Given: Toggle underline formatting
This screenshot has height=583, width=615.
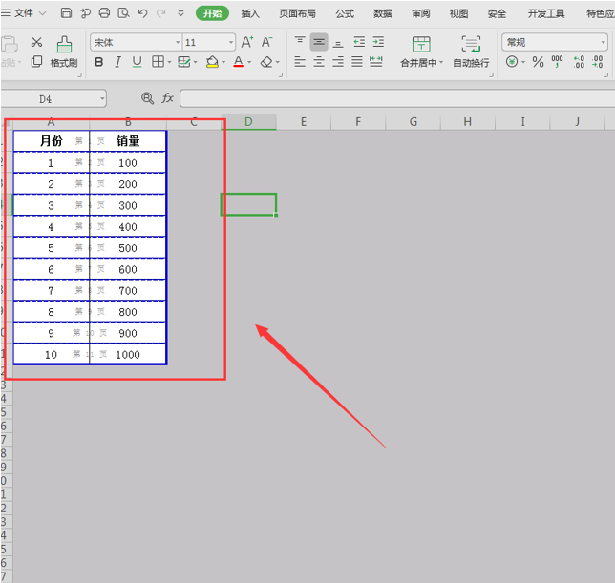Looking at the screenshot, I should coord(137,62).
